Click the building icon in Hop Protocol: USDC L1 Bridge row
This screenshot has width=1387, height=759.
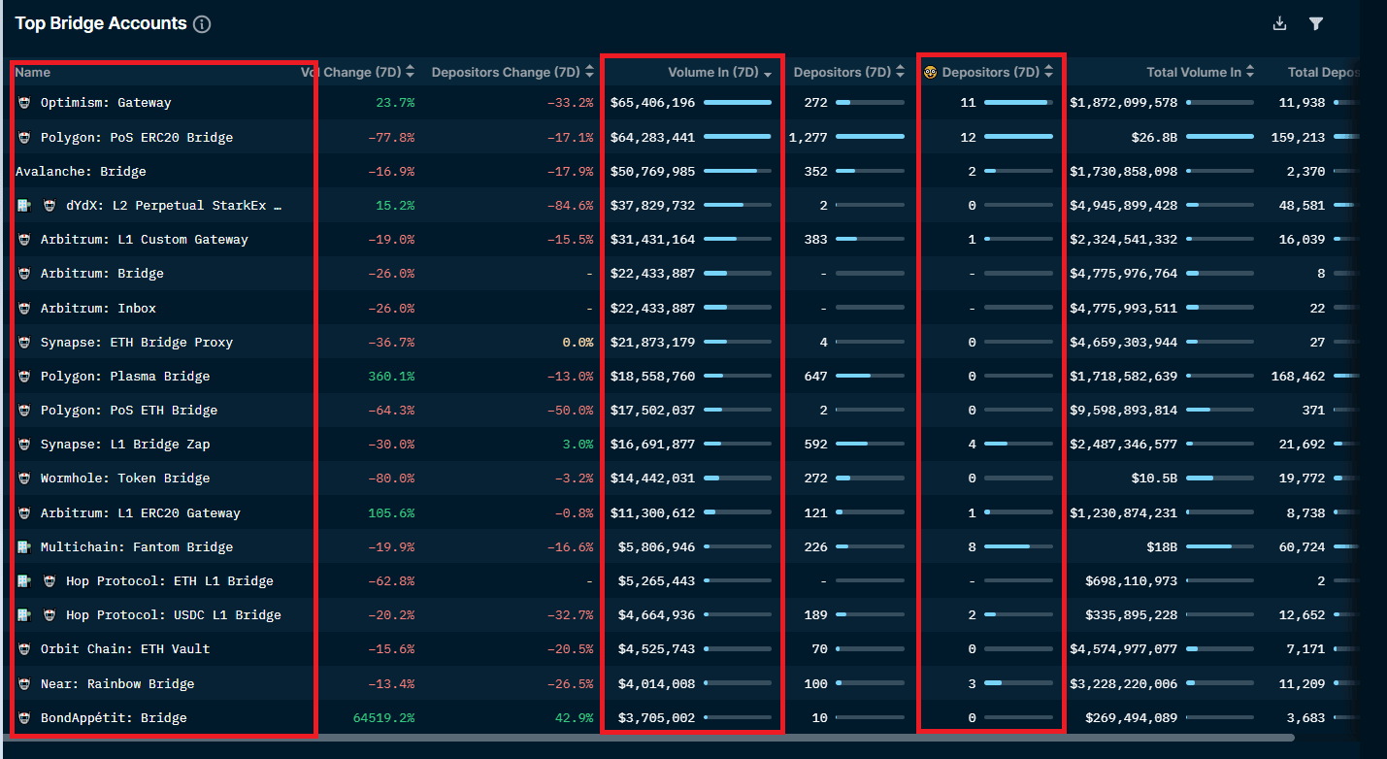24,615
